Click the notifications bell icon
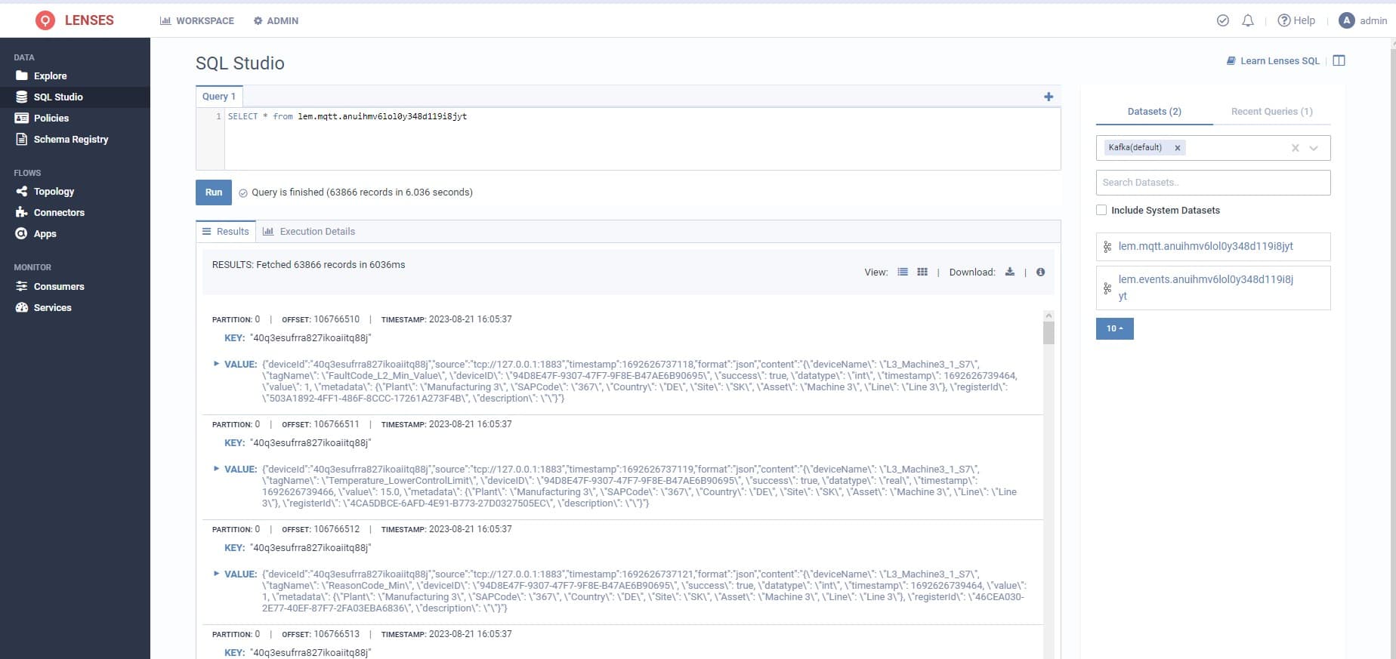1396x659 pixels. [1248, 20]
